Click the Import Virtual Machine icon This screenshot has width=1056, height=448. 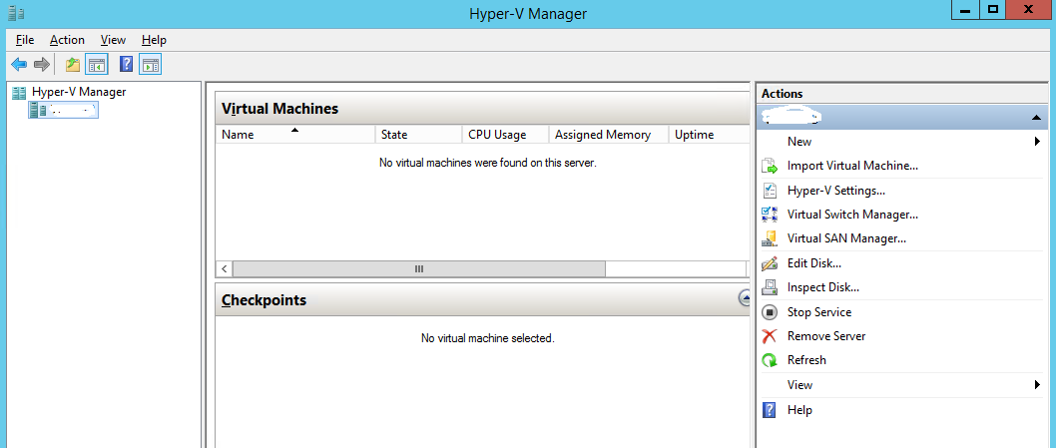tap(770, 166)
